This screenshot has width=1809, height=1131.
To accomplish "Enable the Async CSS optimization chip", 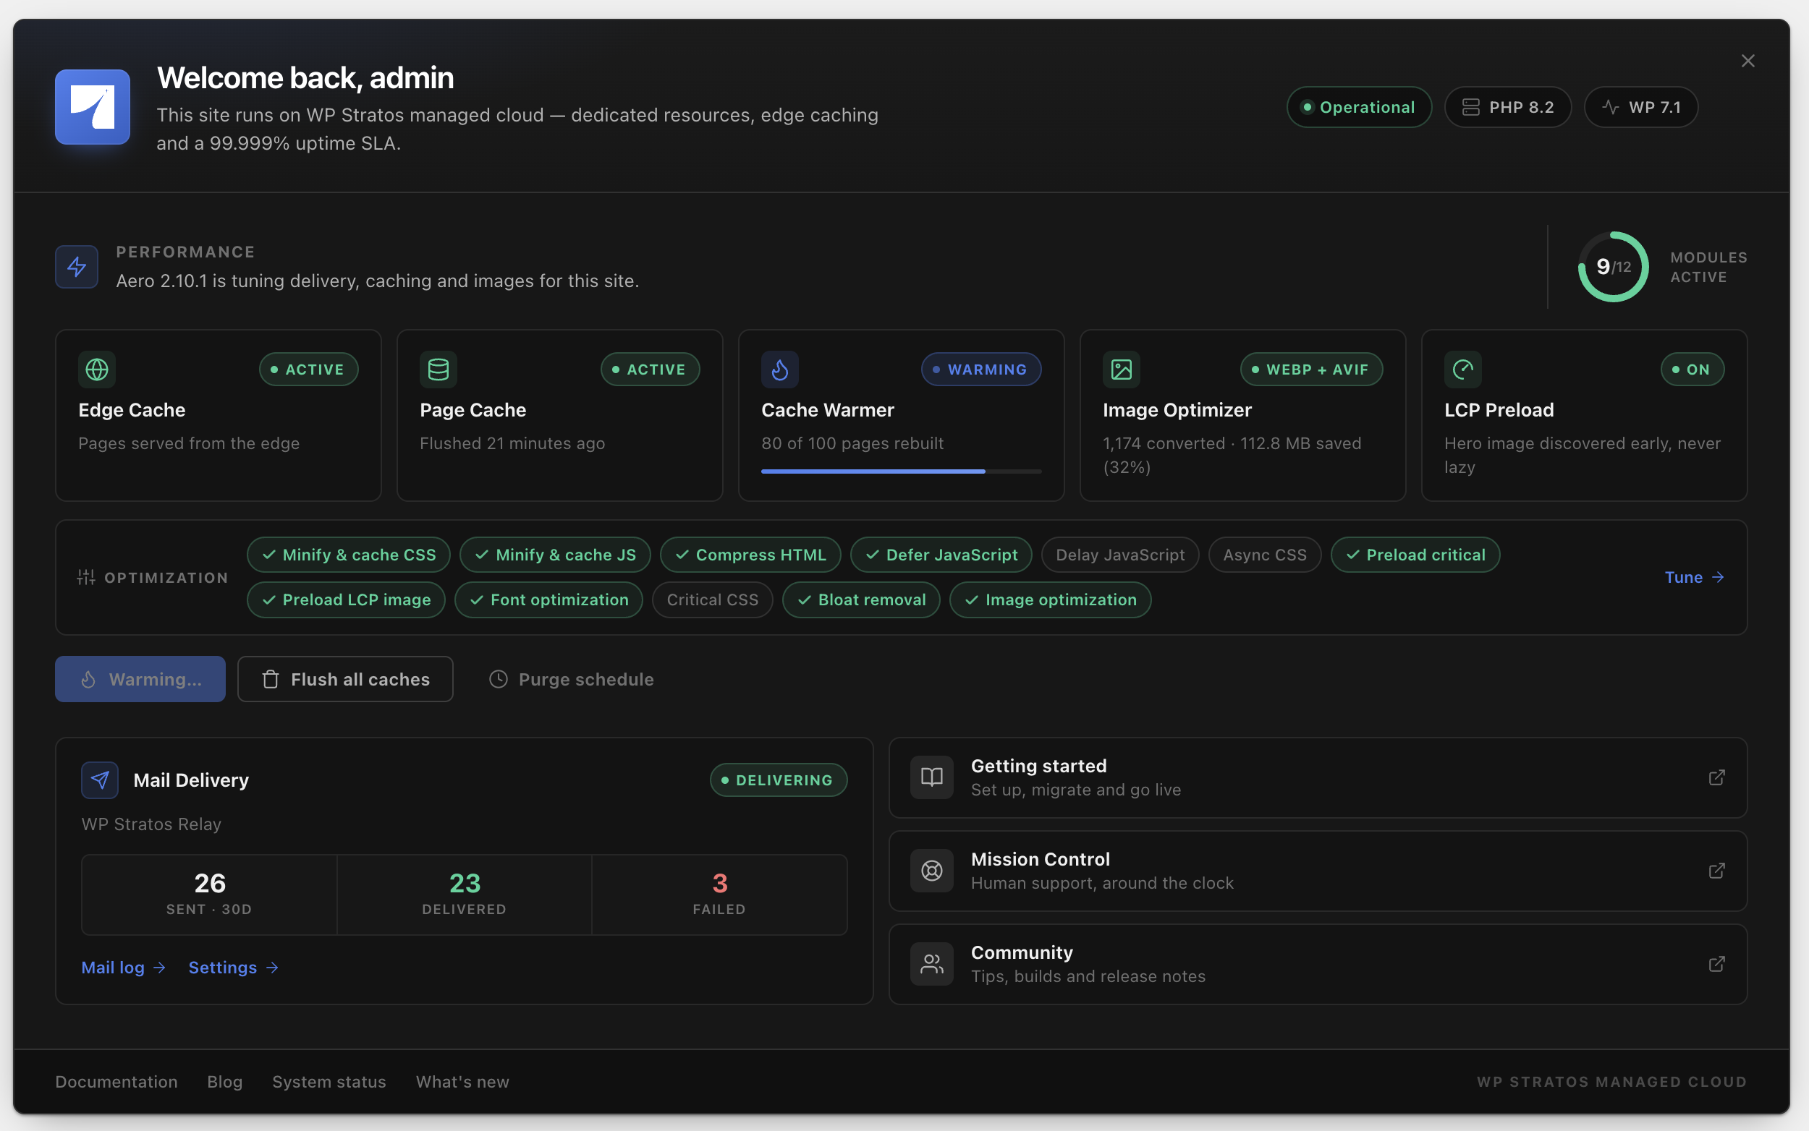I will tap(1264, 555).
